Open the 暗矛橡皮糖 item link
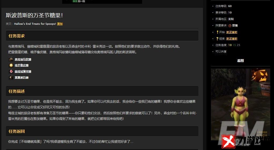The width and height of the screenshot is (274, 150). (x=21, y=65)
